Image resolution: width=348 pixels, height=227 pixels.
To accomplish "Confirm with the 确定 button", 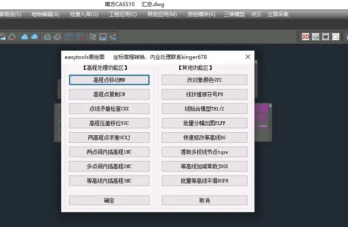I will [109, 200].
